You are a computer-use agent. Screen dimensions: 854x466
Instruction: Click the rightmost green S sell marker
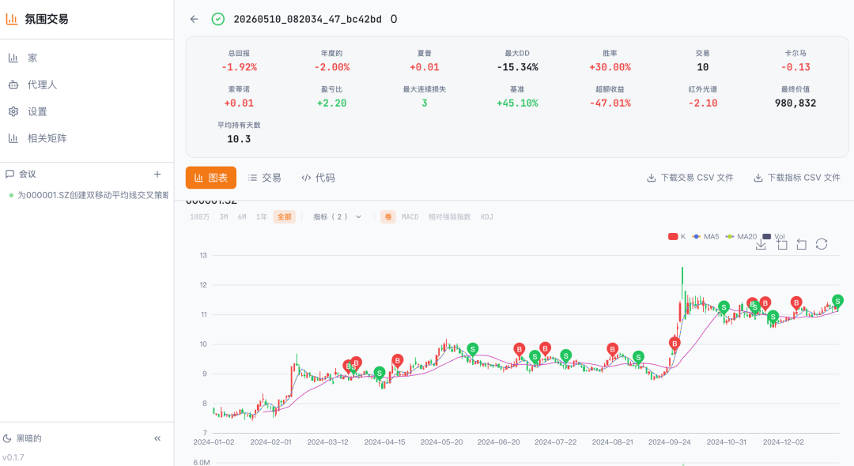click(837, 301)
